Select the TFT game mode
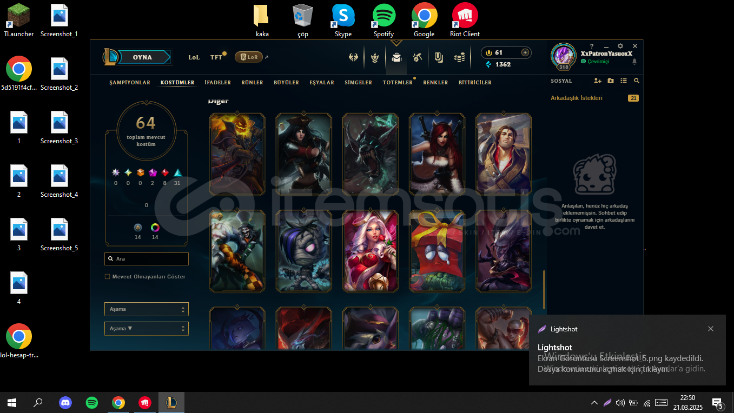734x413 pixels. click(x=216, y=57)
